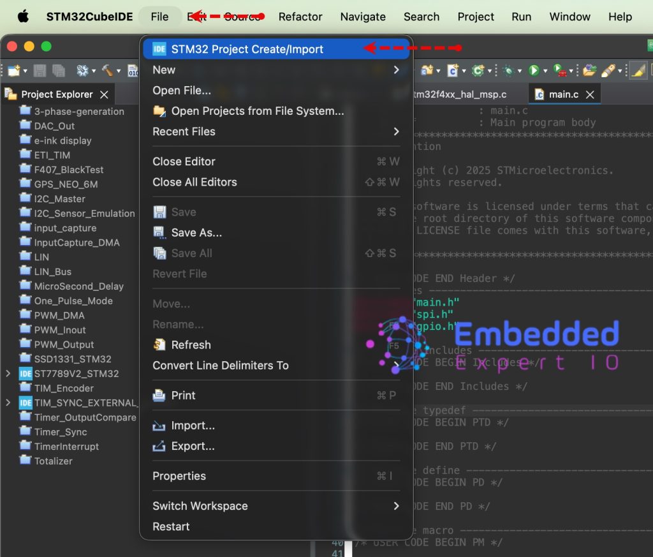The width and height of the screenshot is (653, 557).
Task: Select Open Projects from File System
Action: tap(257, 111)
